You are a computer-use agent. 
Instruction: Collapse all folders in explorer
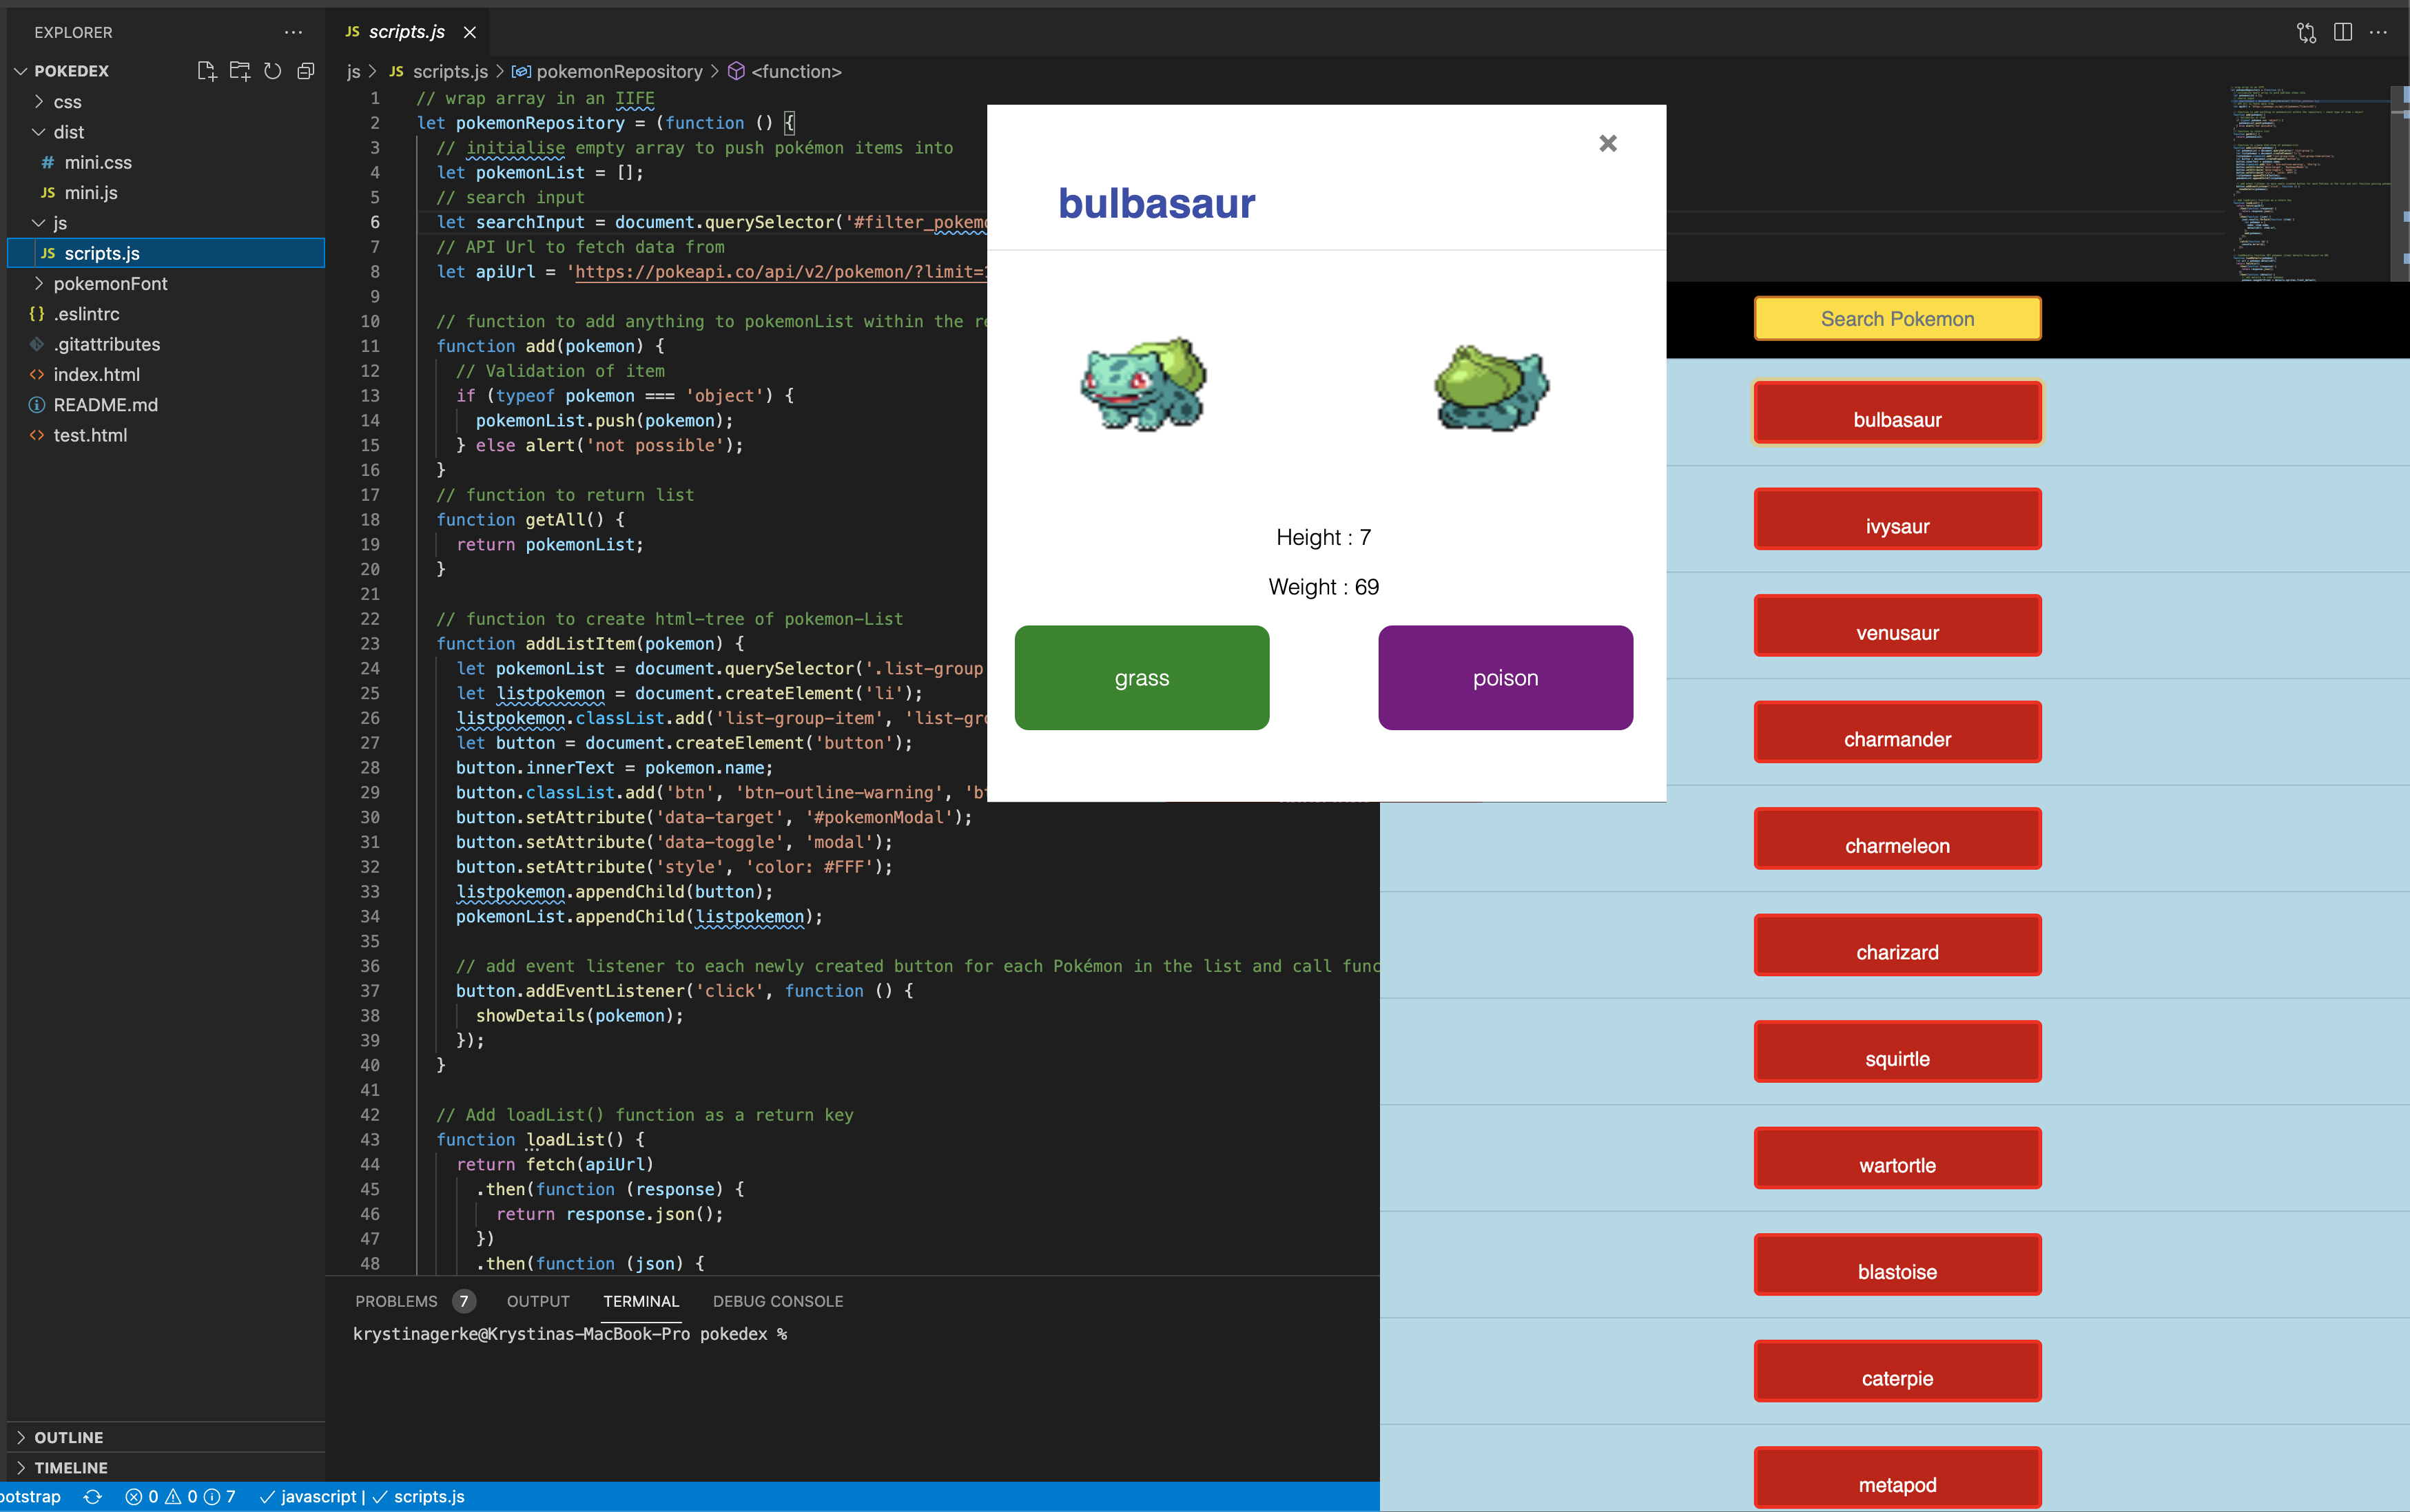306,71
